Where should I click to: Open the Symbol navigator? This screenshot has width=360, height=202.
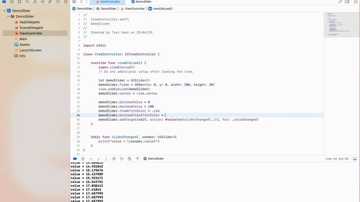20,2
